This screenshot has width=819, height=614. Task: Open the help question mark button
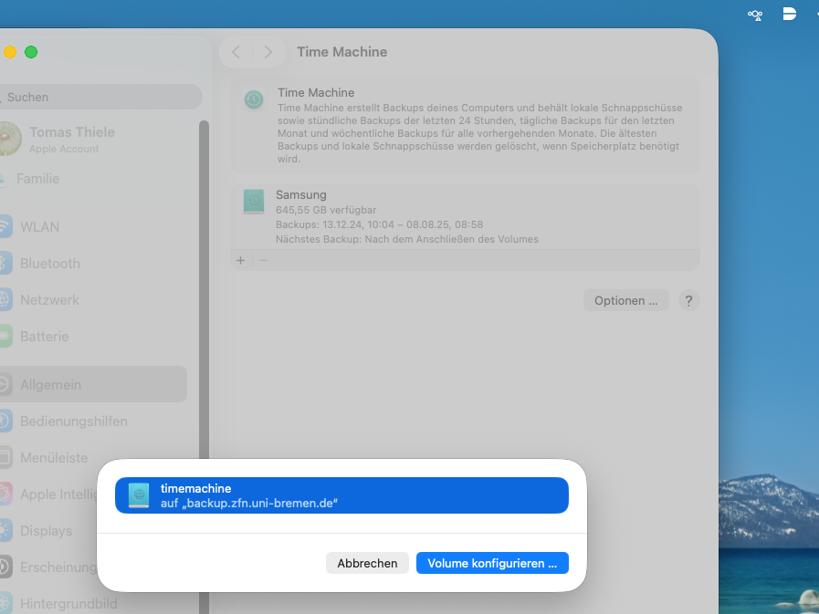click(x=689, y=300)
